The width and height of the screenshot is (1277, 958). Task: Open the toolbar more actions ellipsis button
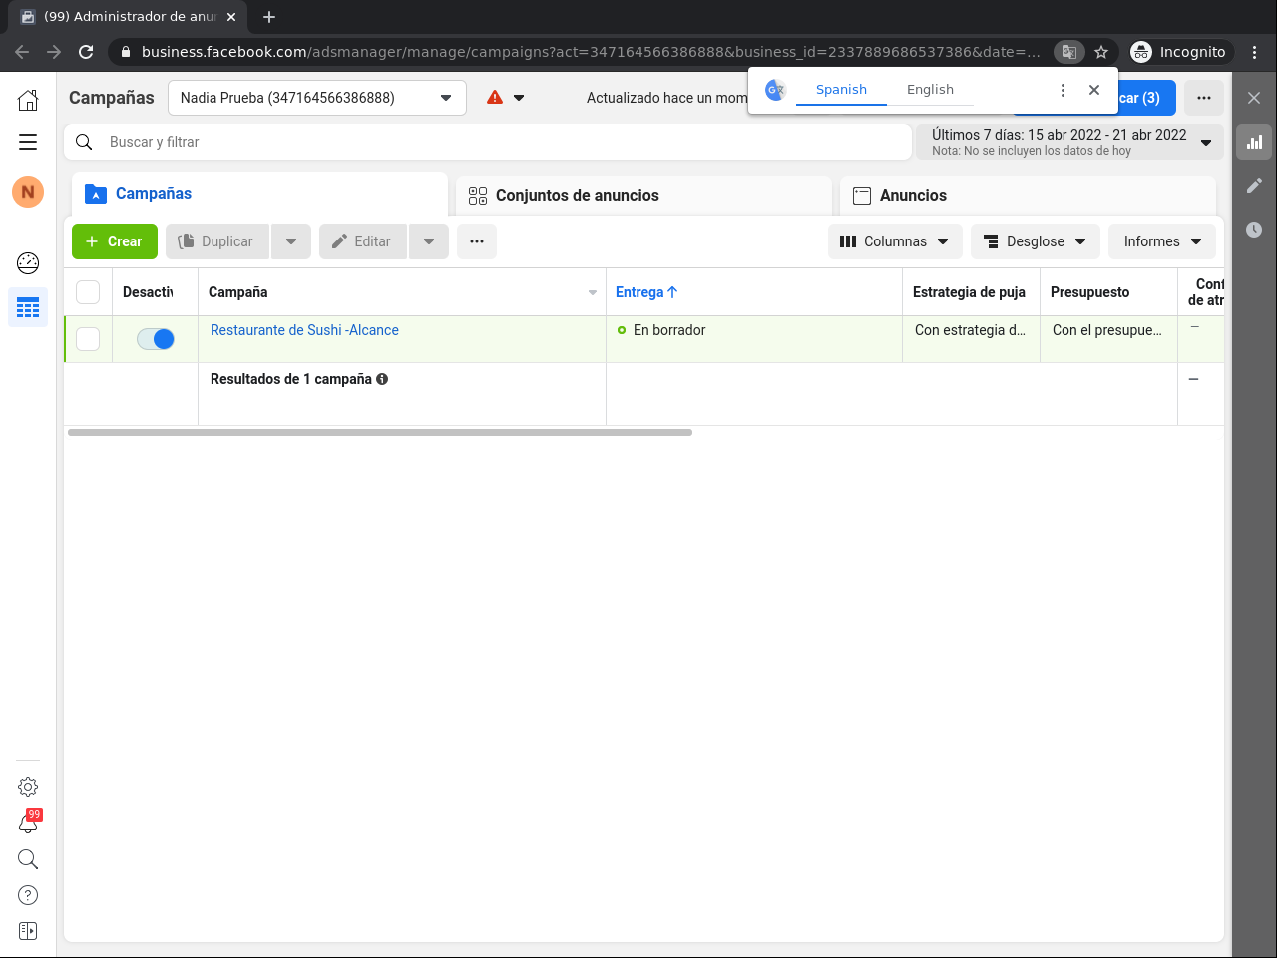pyautogui.click(x=477, y=241)
